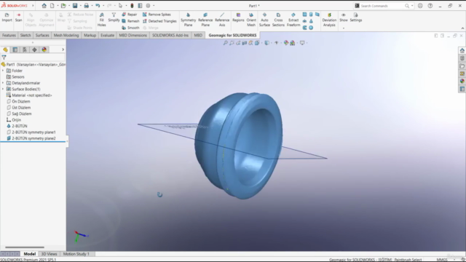Use the Smooth mesh tool
466x262 pixels.
130,28
